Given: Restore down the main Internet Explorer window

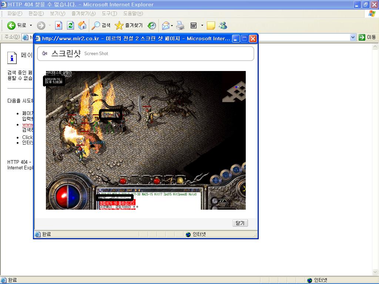Looking at the screenshot, I should point(366,4).
